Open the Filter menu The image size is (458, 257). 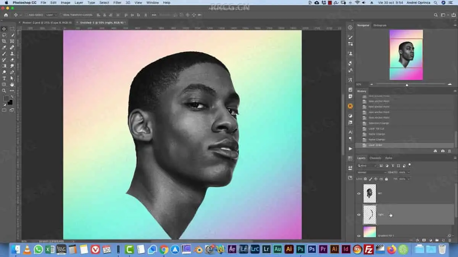[x=118, y=3]
